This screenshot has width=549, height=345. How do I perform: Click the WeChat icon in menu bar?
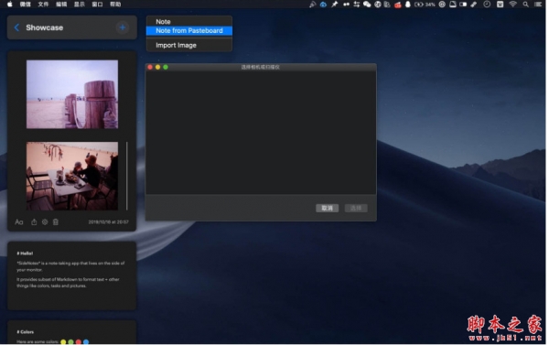click(367, 5)
